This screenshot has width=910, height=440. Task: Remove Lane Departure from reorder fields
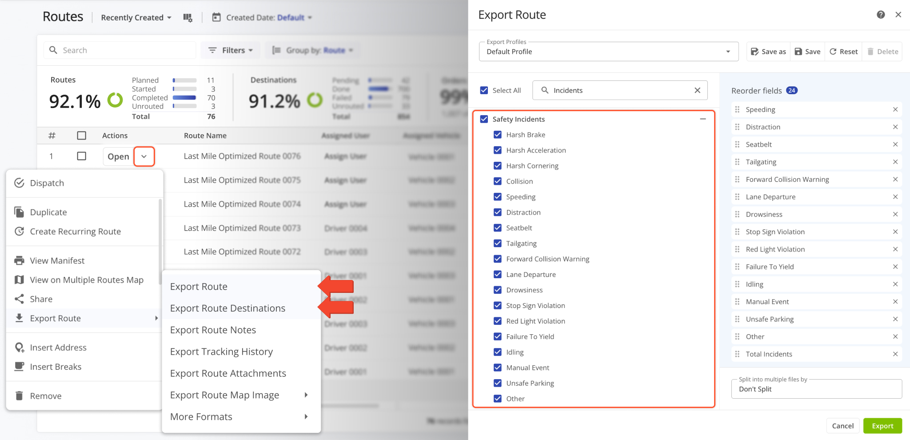895,197
